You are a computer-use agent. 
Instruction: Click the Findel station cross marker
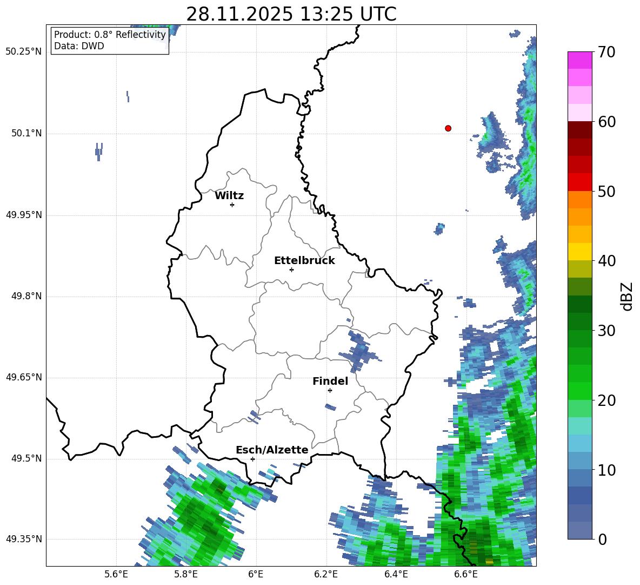[x=330, y=391]
